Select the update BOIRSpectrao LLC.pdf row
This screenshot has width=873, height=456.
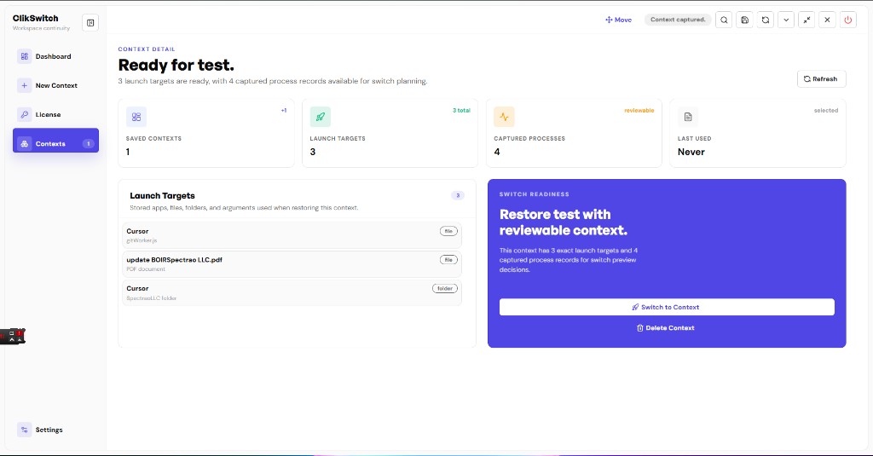coord(292,264)
